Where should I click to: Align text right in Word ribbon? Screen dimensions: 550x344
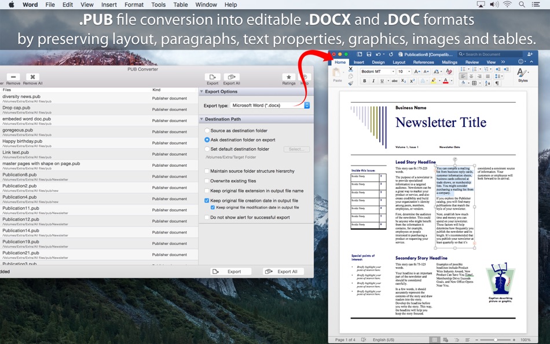tap(479, 76)
